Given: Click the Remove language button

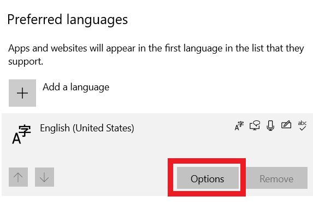Looking at the screenshot, I should coord(276,178).
